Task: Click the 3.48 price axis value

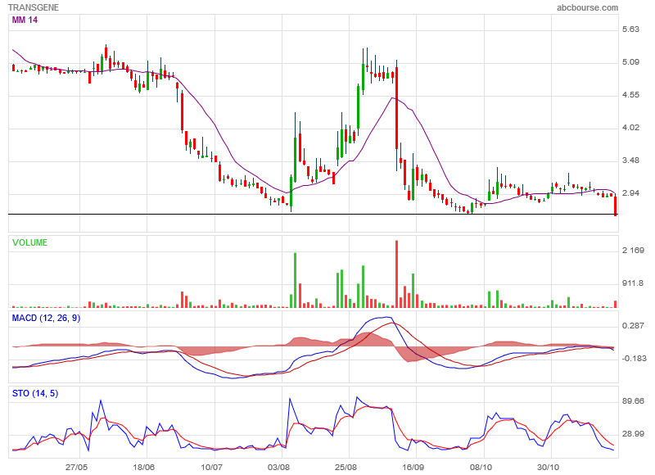Action: click(630, 161)
